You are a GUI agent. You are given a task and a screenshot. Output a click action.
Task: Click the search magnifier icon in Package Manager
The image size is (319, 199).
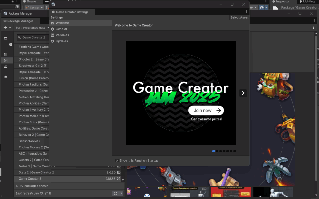tap(19, 37)
